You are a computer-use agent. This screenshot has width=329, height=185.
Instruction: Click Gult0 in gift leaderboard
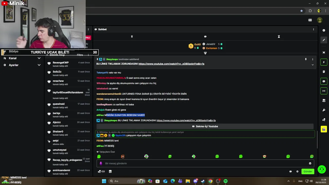pyautogui.click(x=197, y=44)
